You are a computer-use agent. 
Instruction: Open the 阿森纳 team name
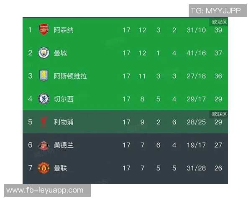click(64, 30)
